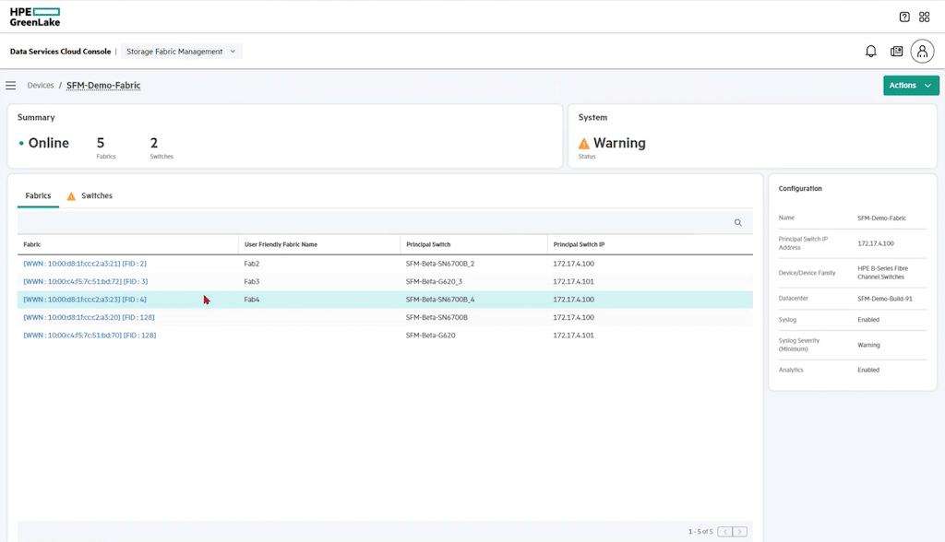Click SFM-Beta-SN6700B_2 switch cell
Screen dimensions: 945x542
(x=440, y=264)
